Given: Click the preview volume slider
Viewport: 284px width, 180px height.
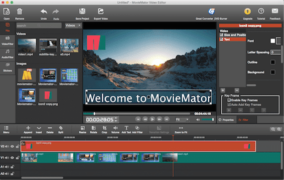Looking at the screenshot, I should coord(208,119).
